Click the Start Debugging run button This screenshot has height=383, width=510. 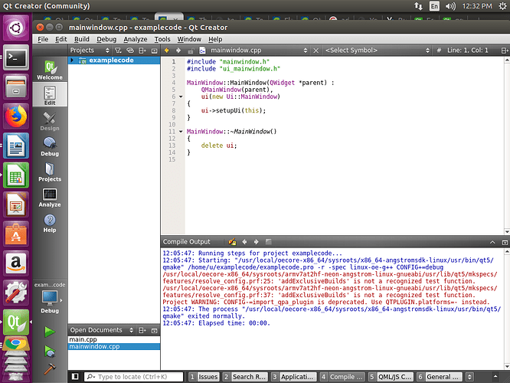coord(50,351)
